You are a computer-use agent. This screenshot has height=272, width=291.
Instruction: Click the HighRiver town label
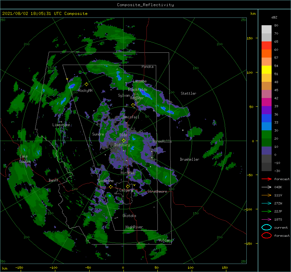(134, 227)
